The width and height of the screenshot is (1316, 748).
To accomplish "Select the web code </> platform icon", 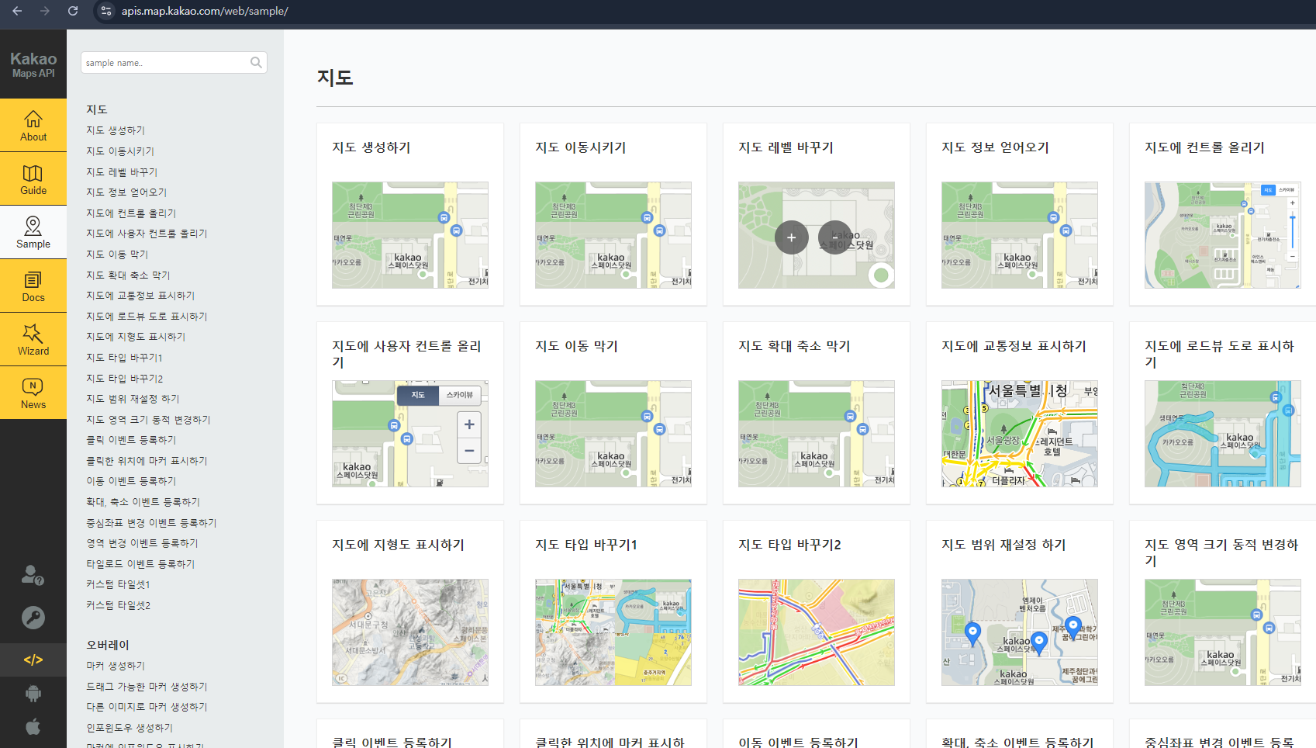I will (x=33, y=660).
